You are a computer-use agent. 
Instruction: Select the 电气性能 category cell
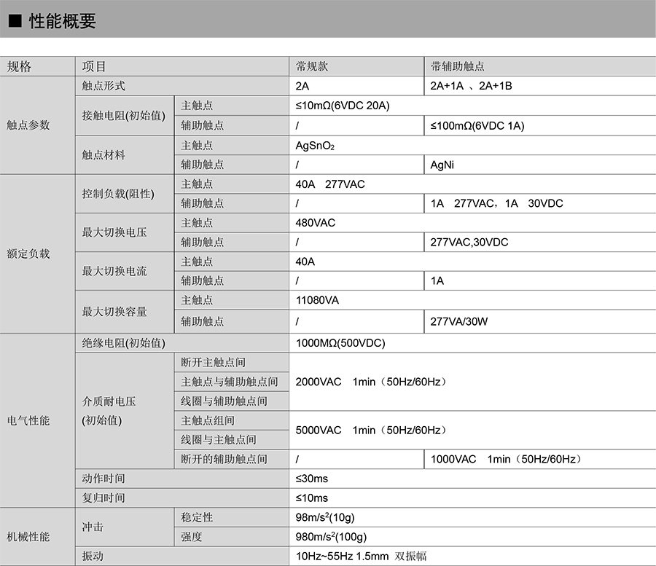(29, 420)
